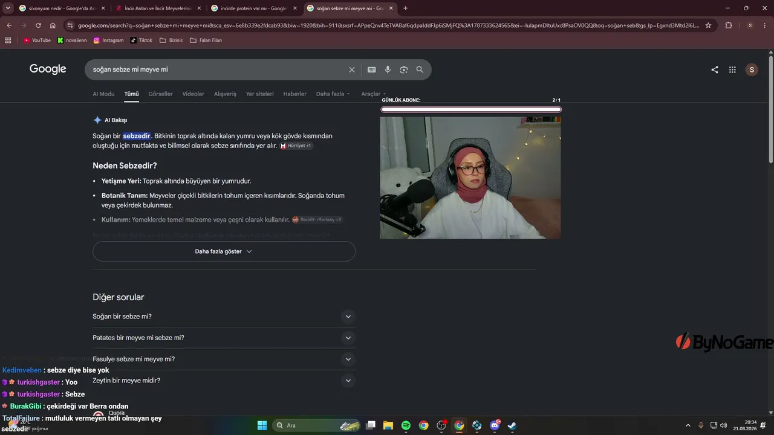Open the tab search dropdown arrow
This screenshot has height=435, width=774.
click(x=8, y=8)
